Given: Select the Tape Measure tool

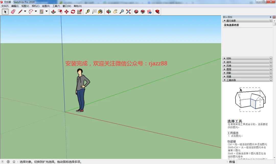Looking at the screenshot, I should pyautogui.click(x=88, y=12).
